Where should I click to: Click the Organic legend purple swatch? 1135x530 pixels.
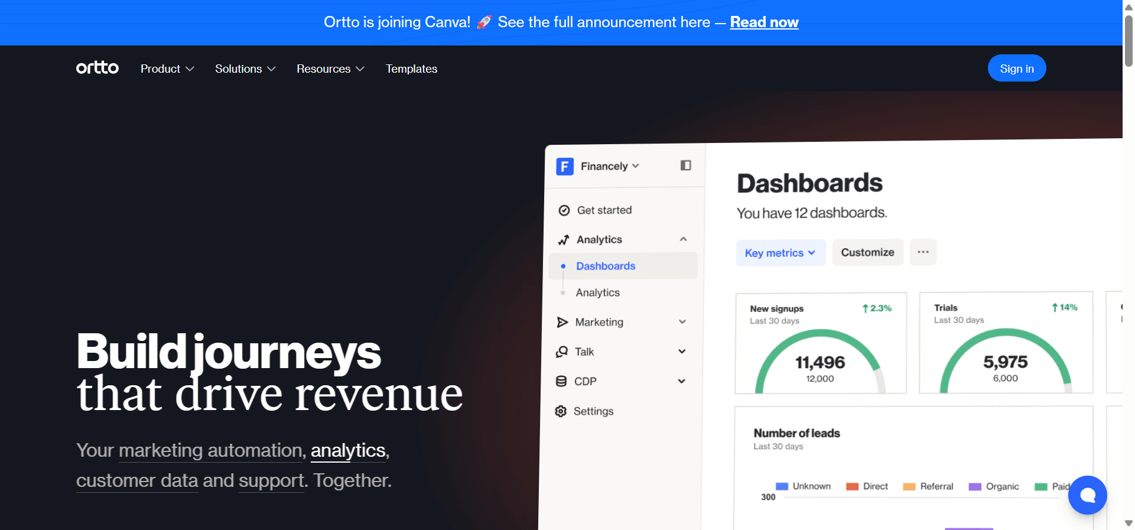[x=975, y=486]
